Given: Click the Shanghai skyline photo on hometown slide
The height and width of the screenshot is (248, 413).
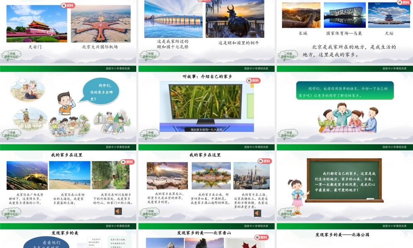Looking at the screenshot, I should pyautogui.click(x=252, y=176).
